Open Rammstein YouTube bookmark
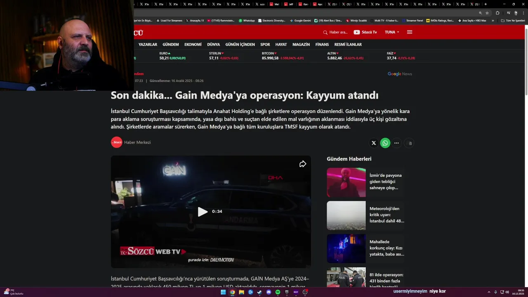 pos(221,20)
